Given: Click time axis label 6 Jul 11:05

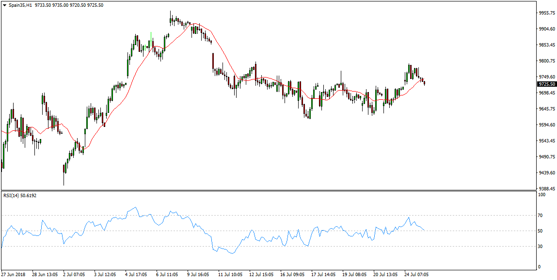Looking at the screenshot, I should pyautogui.click(x=167, y=275).
